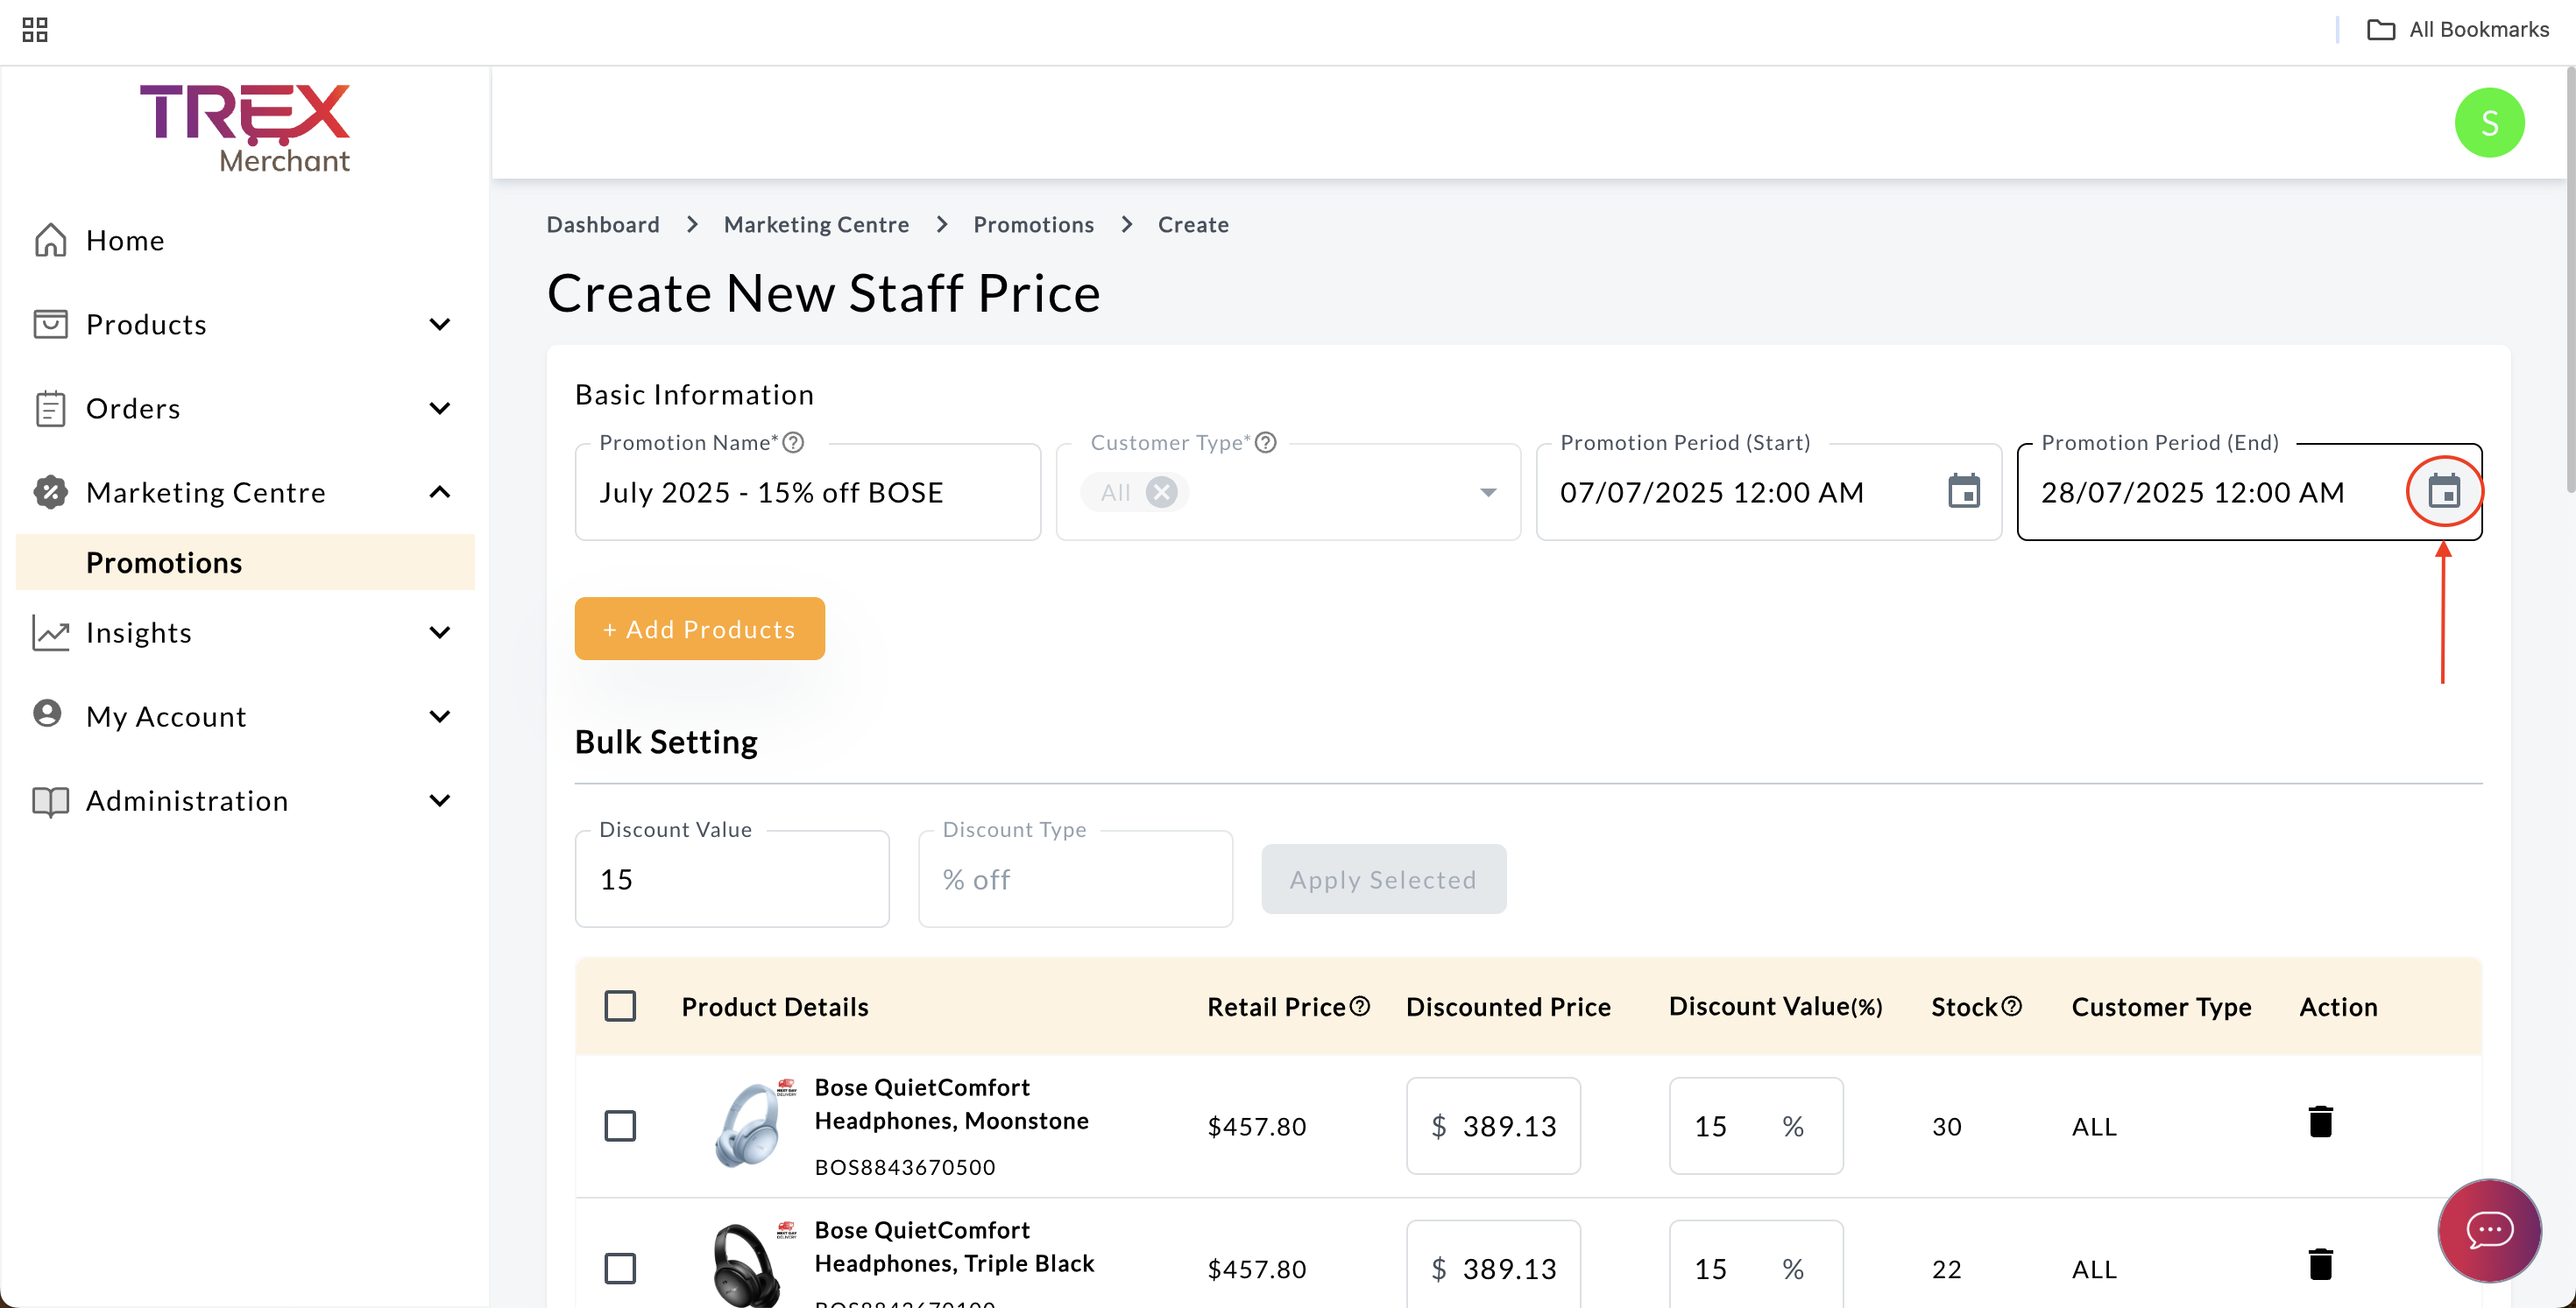Open the end date calendar picker
The image size is (2576, 1308).
2444,492
